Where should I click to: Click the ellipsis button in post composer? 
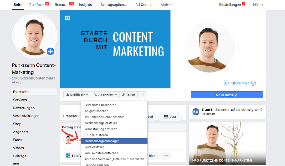(x=166, y=156)
